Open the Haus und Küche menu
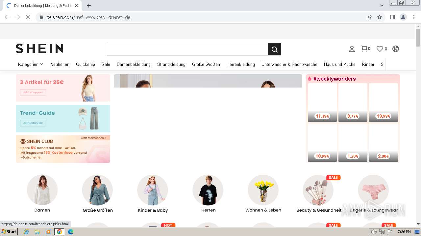Screen dimensions: 421x236 coord(340,64)
